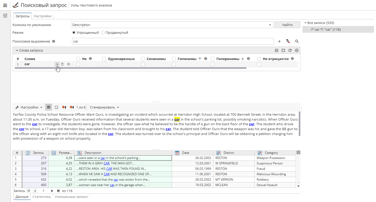Delete the word car with trash icon
376x202 pixels.
[x=62, y=64]
